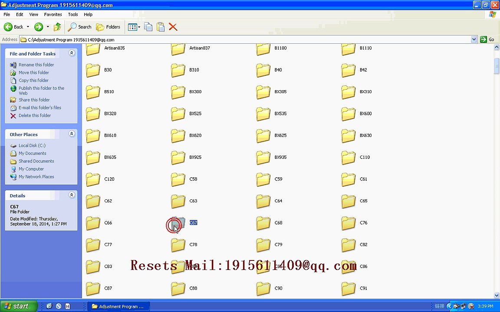Click the Windows Start button

[x=19, y=306]
